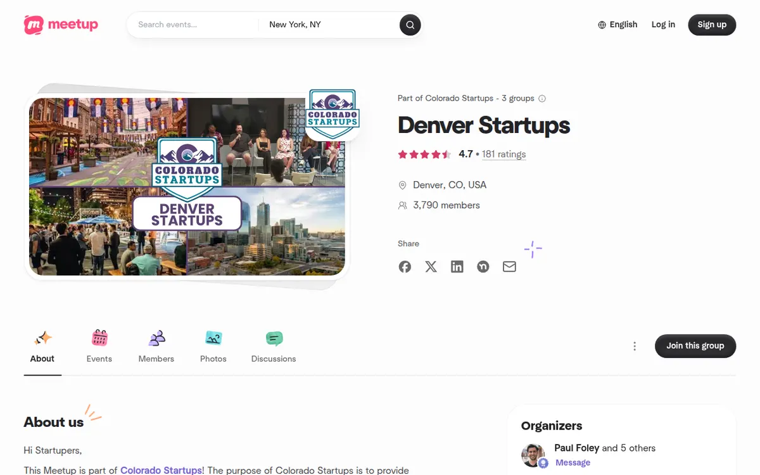
Task: Share group on Facebook
Action: tap(405, 267)
